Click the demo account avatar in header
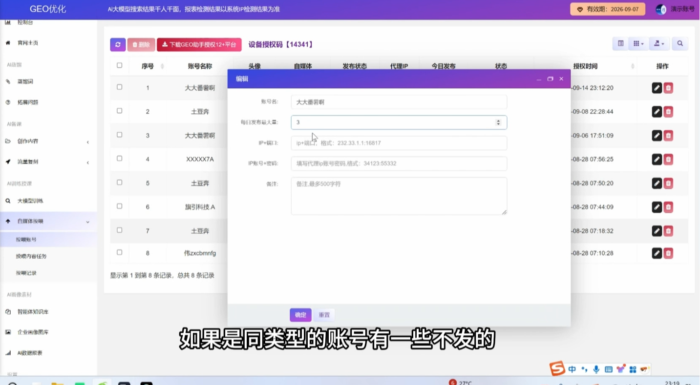 (660, 9)
